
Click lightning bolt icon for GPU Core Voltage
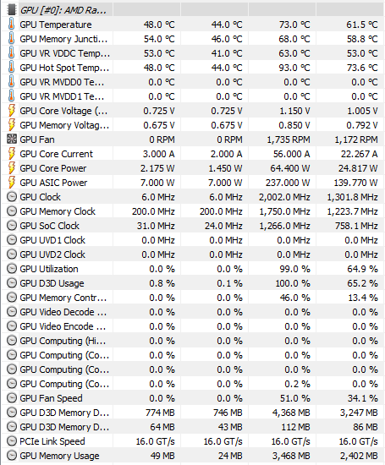coord(11,111)
